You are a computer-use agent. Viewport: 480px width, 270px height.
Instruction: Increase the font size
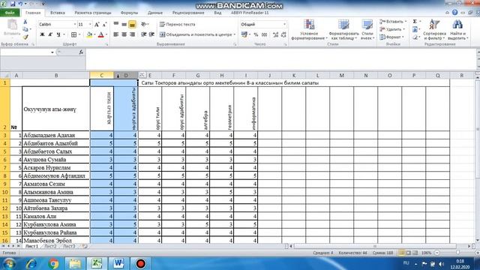97,24
